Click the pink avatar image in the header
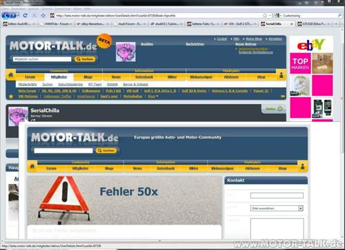 (126, 52)
